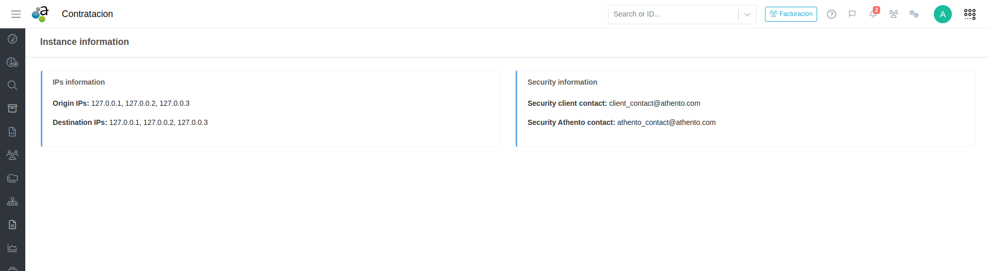This screenshot has height=271, width=989.
Task: Open the teams people icon in header
Action: (x=894, y=14)
